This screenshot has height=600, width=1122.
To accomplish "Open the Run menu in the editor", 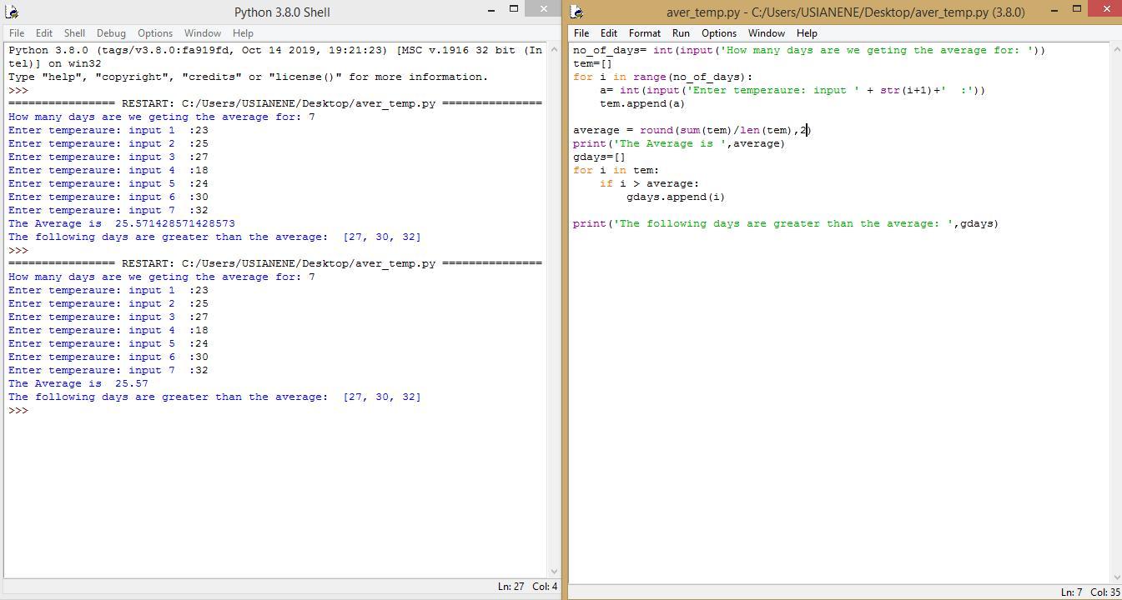I will (x=681, y=33).
